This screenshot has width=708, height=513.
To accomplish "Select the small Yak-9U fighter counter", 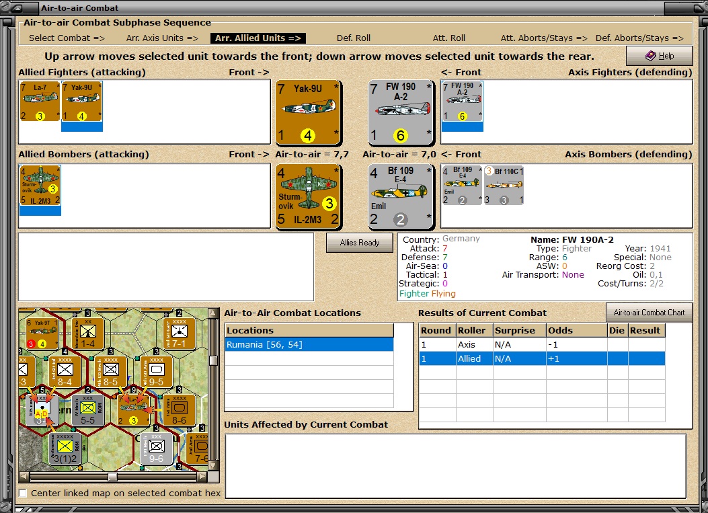I will coord(82,101).
